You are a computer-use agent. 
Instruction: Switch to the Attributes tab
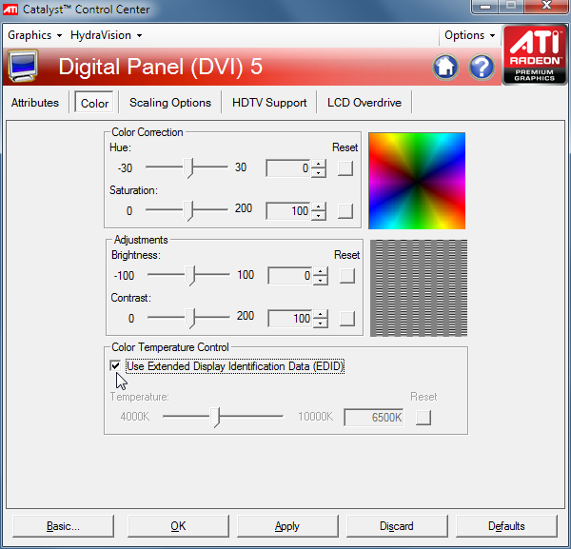pos(35,103)
